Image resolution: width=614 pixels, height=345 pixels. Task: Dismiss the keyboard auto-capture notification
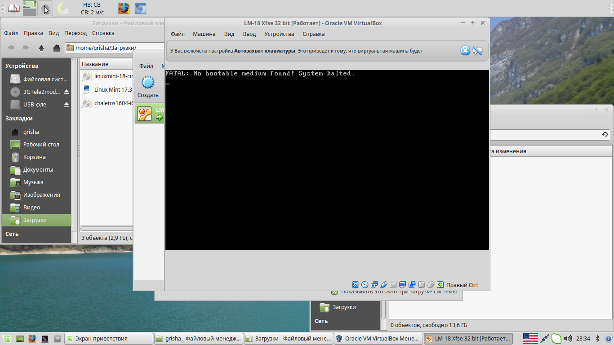pos(465,51)
